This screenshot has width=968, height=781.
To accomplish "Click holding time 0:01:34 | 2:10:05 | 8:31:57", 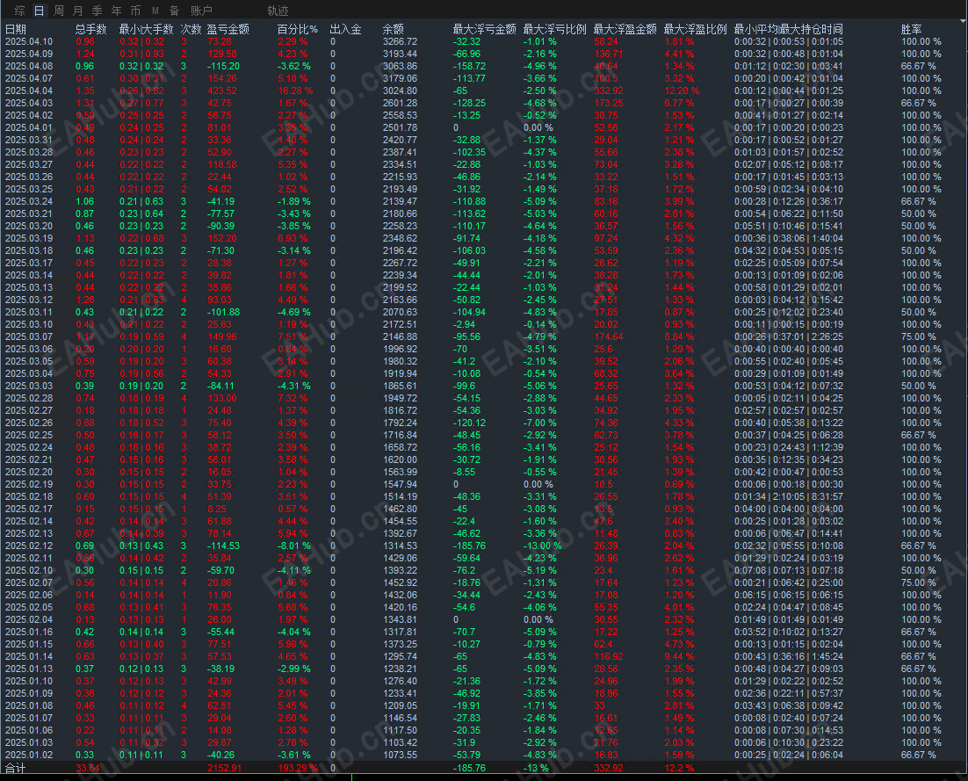I will point(789,496).
